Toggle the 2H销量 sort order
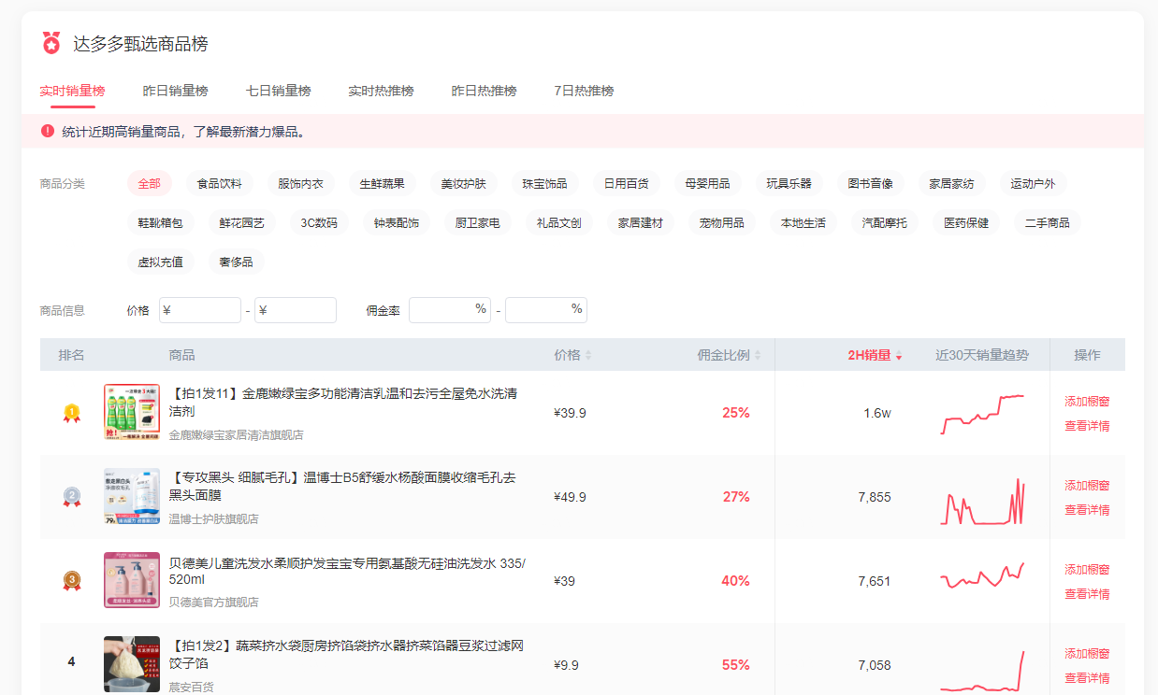The height and width of the screenshot is (695, 1158). coord(899,356)
